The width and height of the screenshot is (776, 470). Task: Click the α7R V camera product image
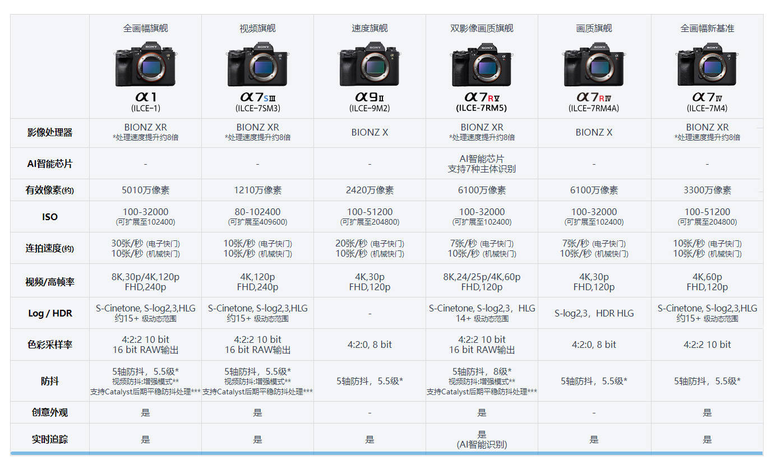482,63
